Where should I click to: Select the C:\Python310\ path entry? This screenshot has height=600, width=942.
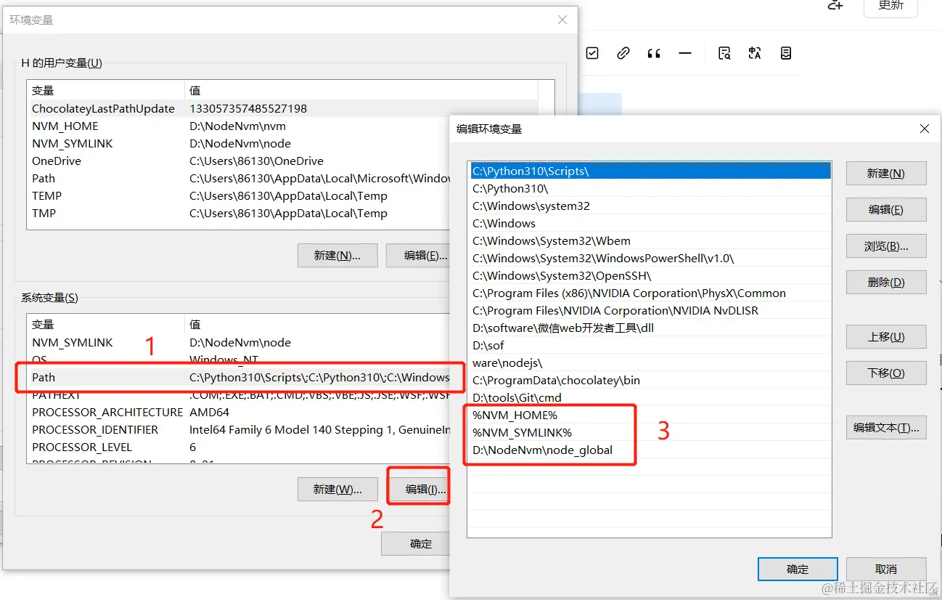[x=650, y=188]
